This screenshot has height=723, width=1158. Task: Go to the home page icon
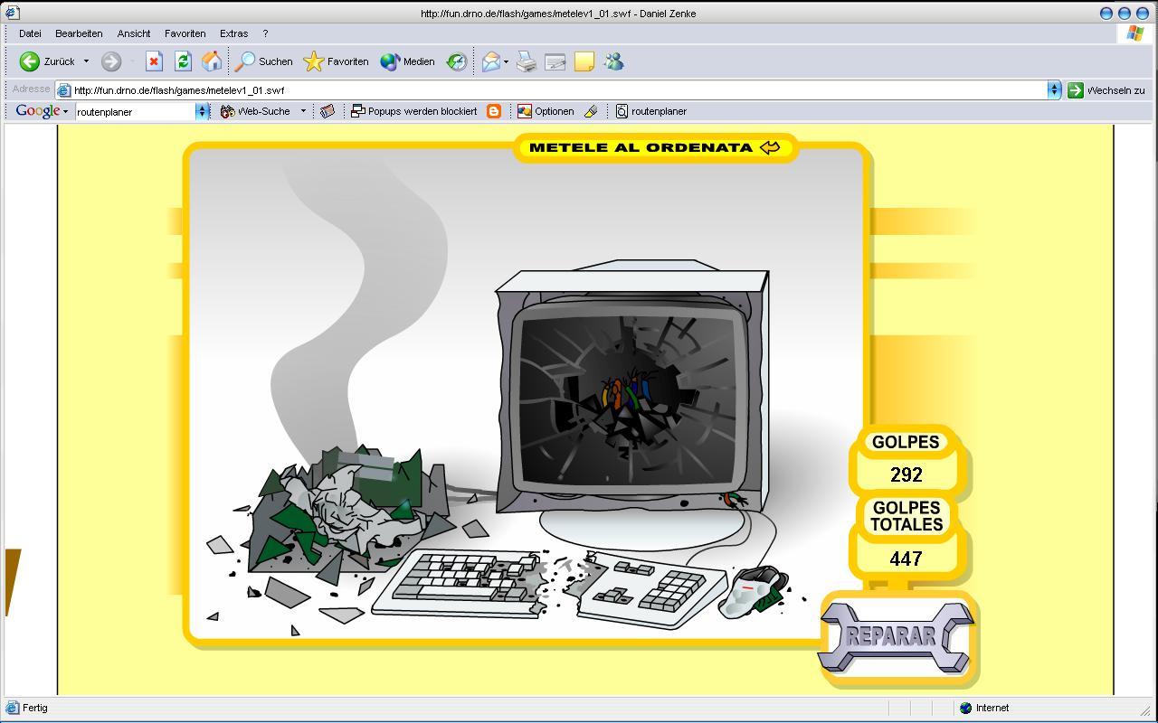[212, 61]
